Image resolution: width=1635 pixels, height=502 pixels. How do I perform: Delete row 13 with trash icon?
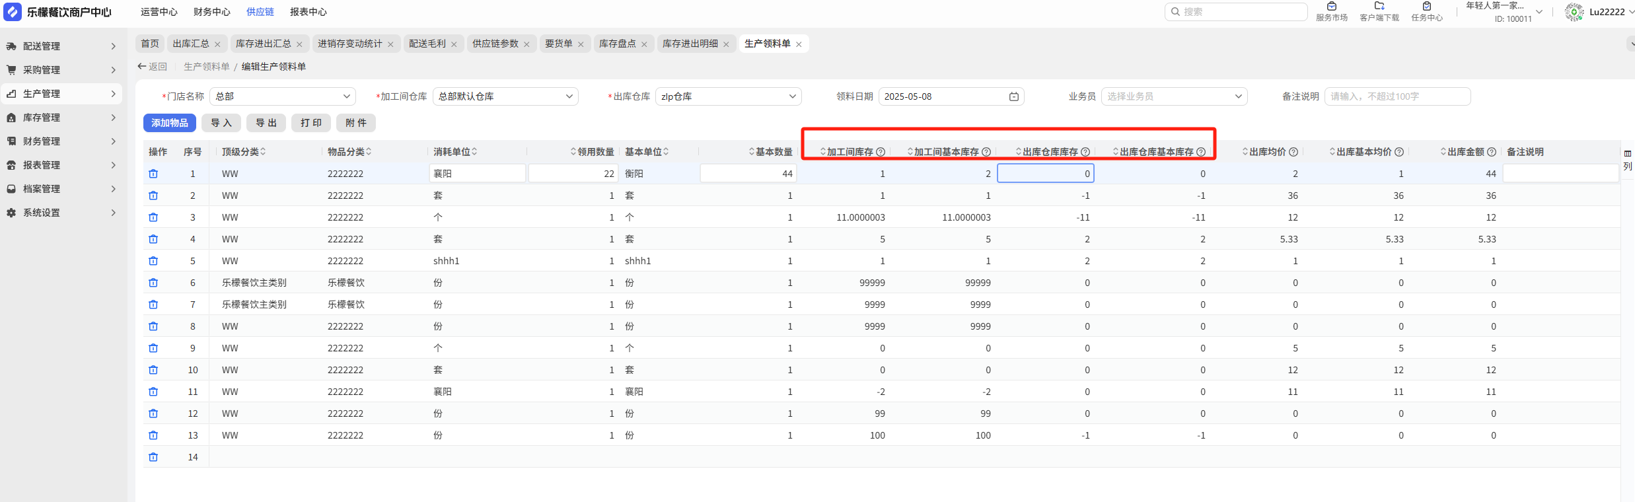click(153, 435)
